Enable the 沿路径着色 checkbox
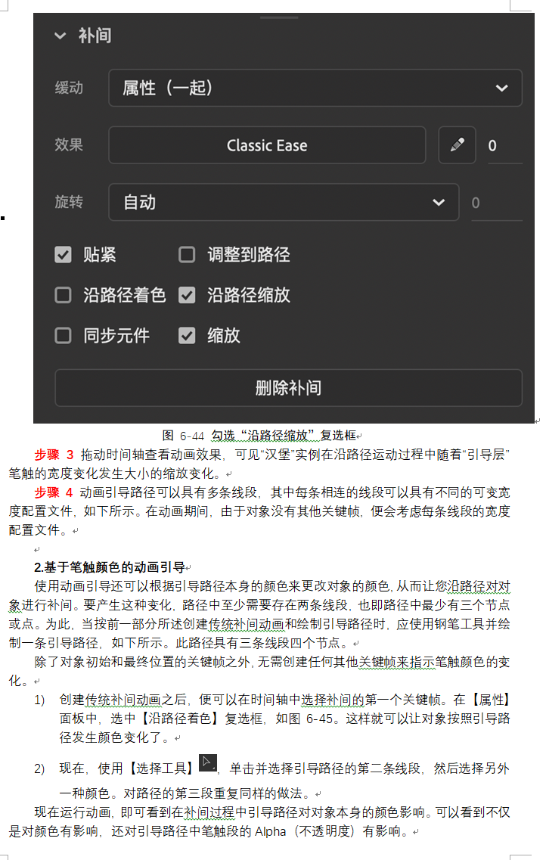Viewport: 546px width, 860px height. coord(63,295)
